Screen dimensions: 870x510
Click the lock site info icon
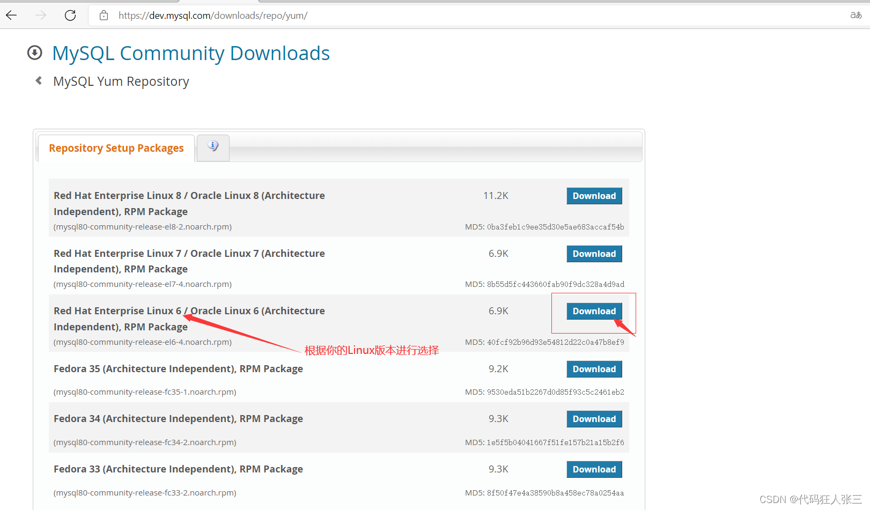(104, 16)
